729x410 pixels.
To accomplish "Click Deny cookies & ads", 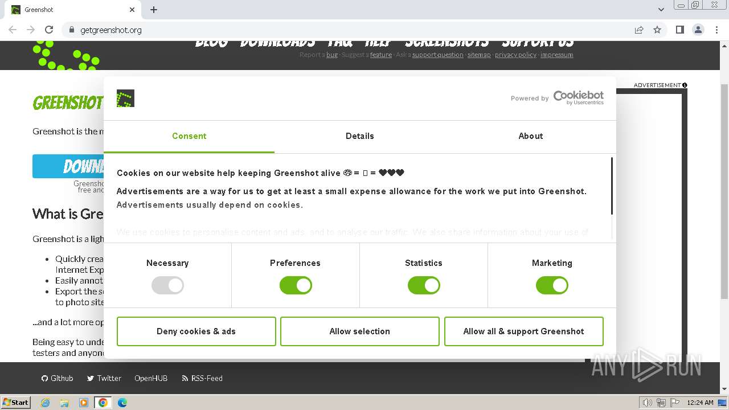I will point(196,331).
